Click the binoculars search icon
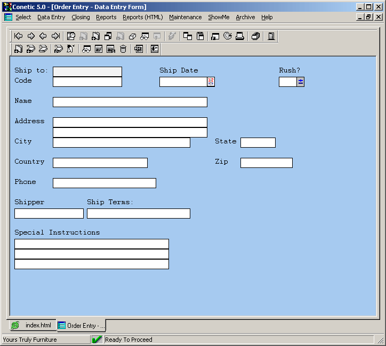This screenshot has width=386, height=346. point(86,49)
